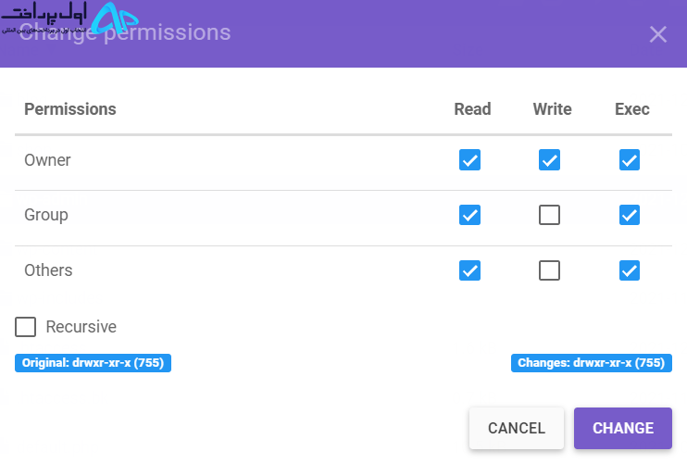Enable Others Write permission
The image size is (687, 464).
point(549,270)
